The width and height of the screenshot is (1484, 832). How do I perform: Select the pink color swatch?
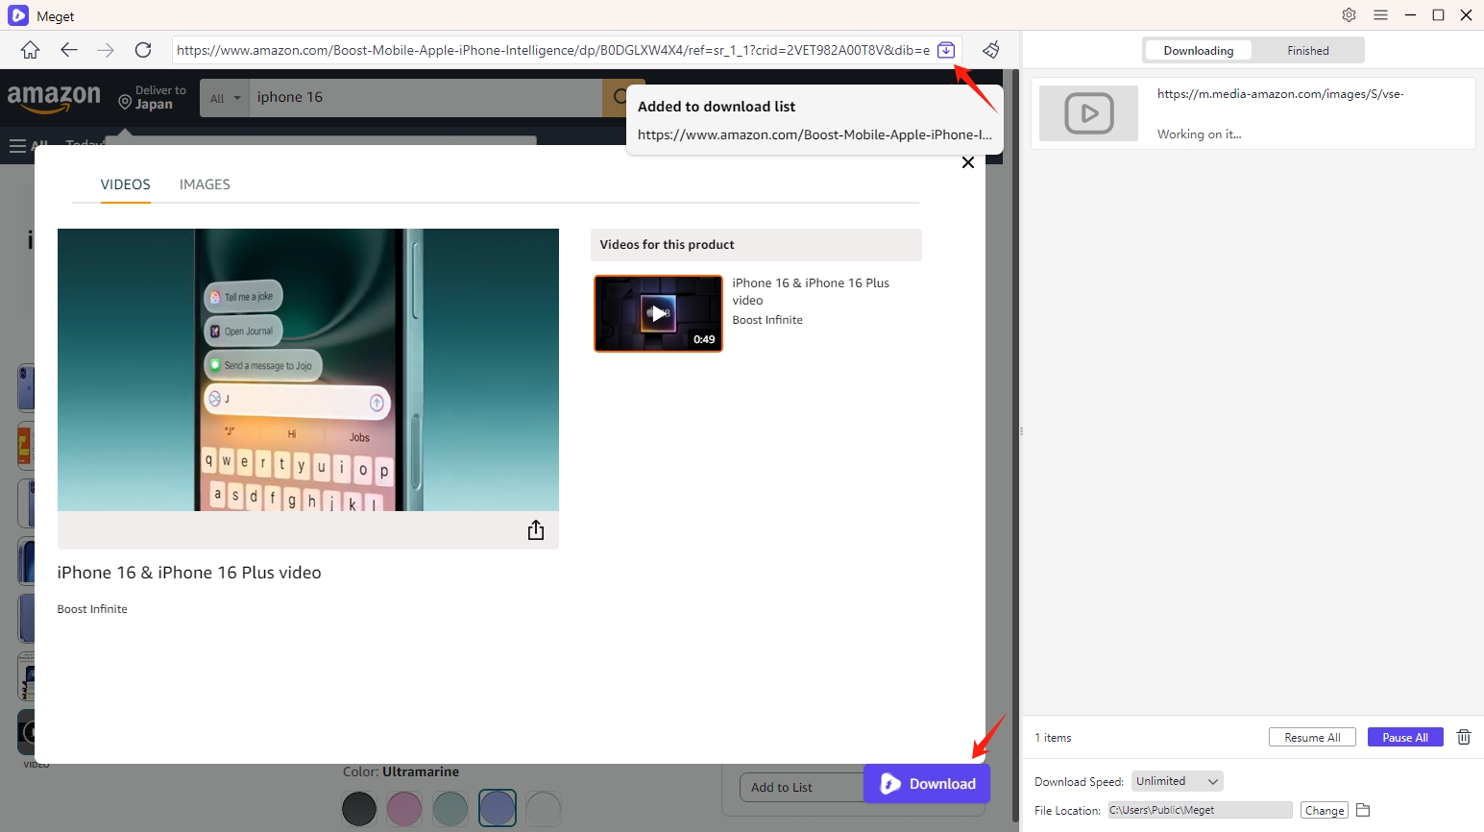[404, 809]
